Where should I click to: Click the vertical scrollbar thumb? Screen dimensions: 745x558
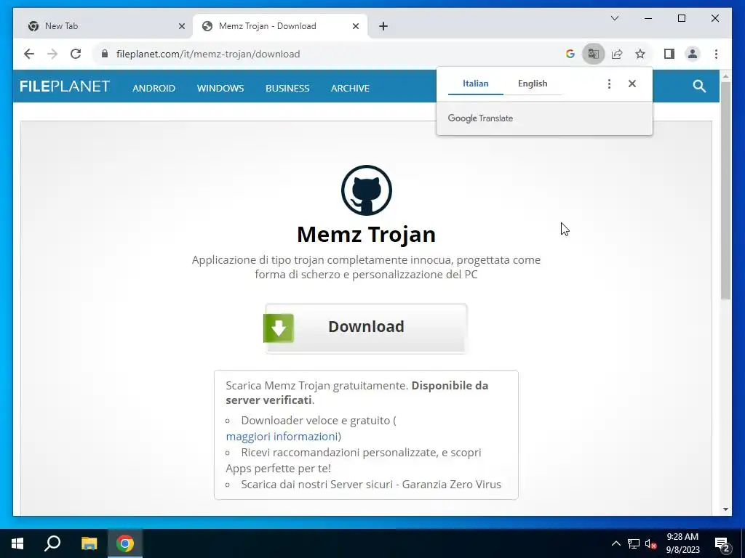tap(725, 190)
